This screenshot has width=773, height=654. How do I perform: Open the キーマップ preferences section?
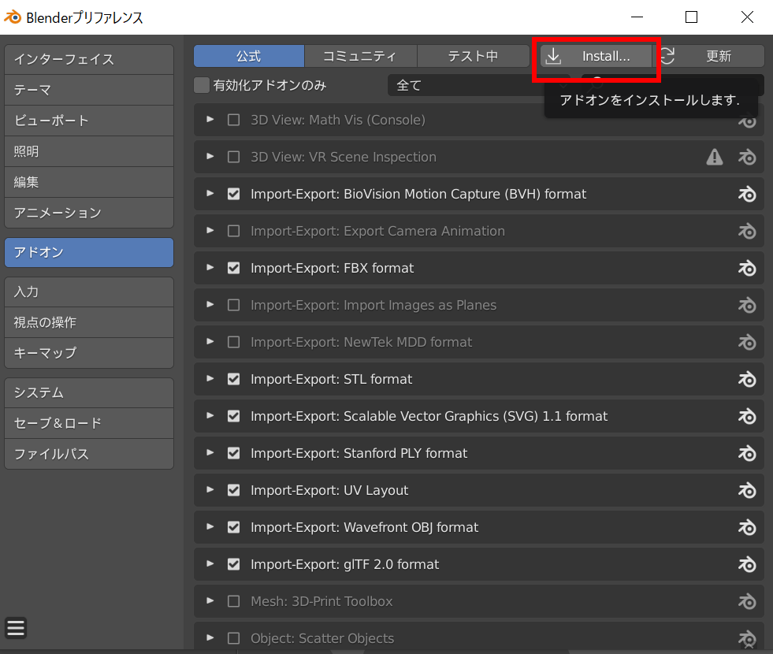[89, 353]
